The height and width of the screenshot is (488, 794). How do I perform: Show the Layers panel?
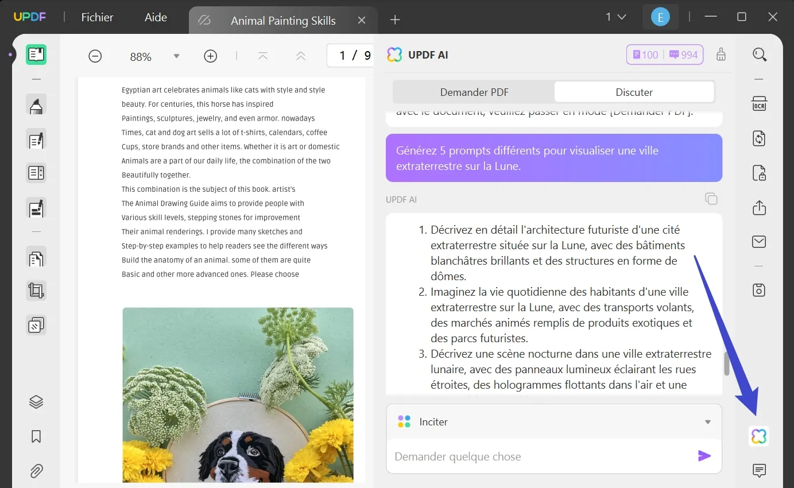pos(36,402)
